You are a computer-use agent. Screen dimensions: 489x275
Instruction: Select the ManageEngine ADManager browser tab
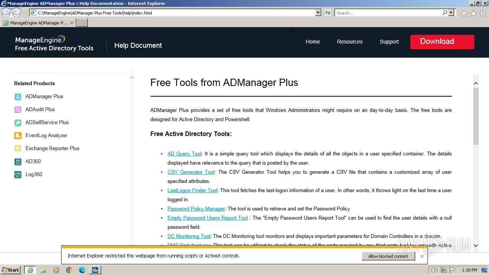[x=38, y=23]
